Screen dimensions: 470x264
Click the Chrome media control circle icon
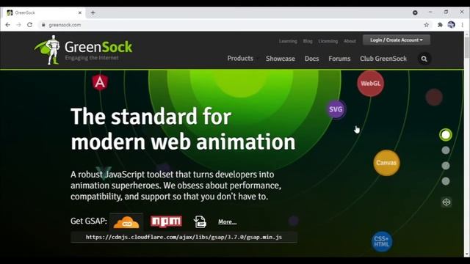[415, 12]
